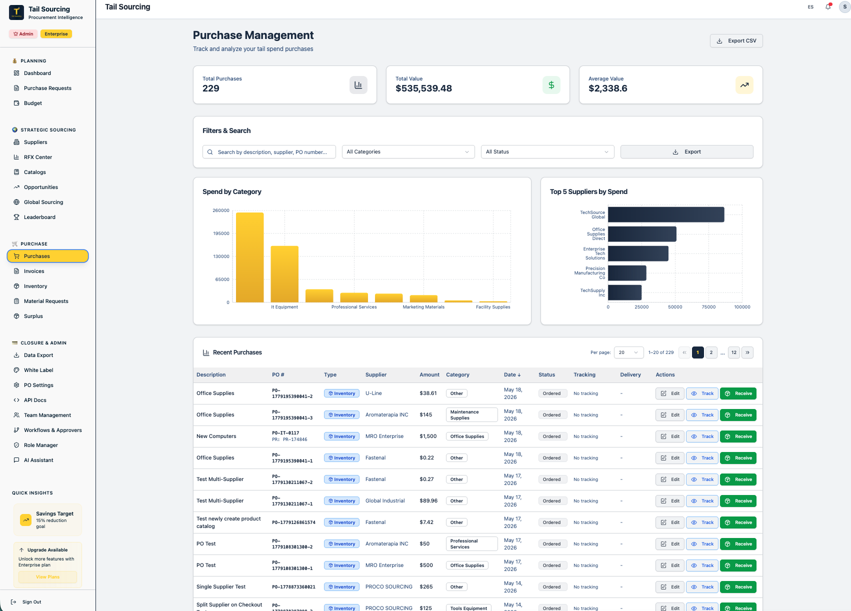Click Maintenance Supplies category tag
This screenshot has height=611, width=851.
tap(471, 415)
